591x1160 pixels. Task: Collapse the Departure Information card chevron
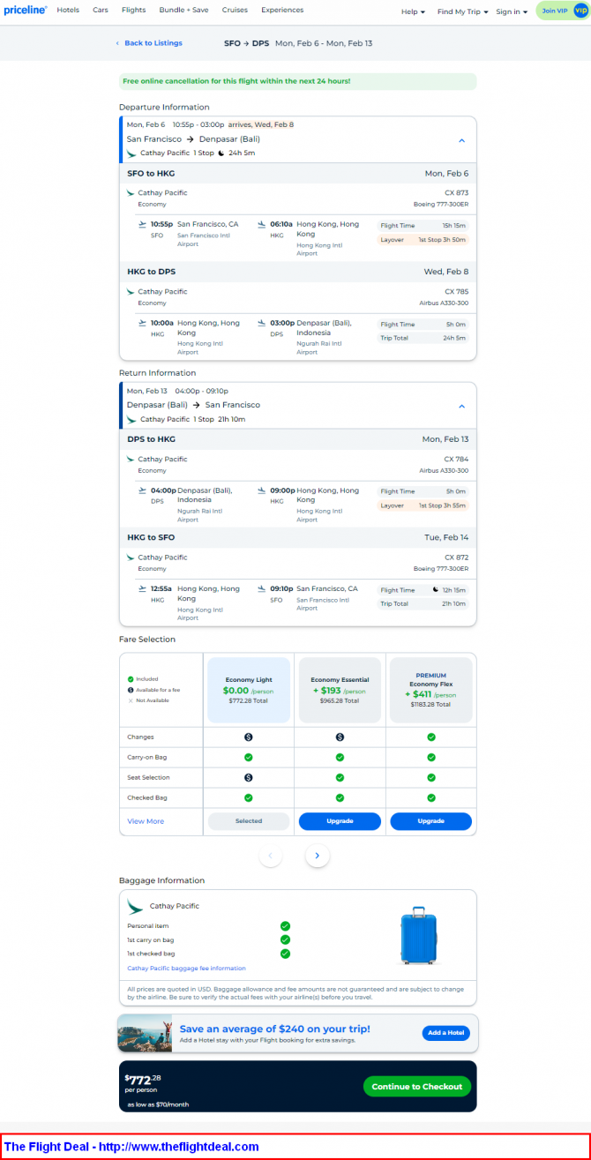coord(462,140)
